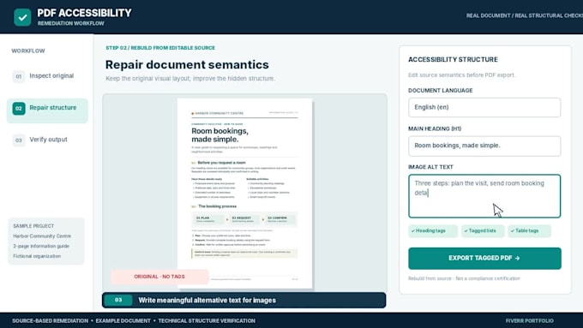The height and width of the screenshot is (328, 583).
Task: Click the 01 step number badge
Action: [x=19, y=76]
